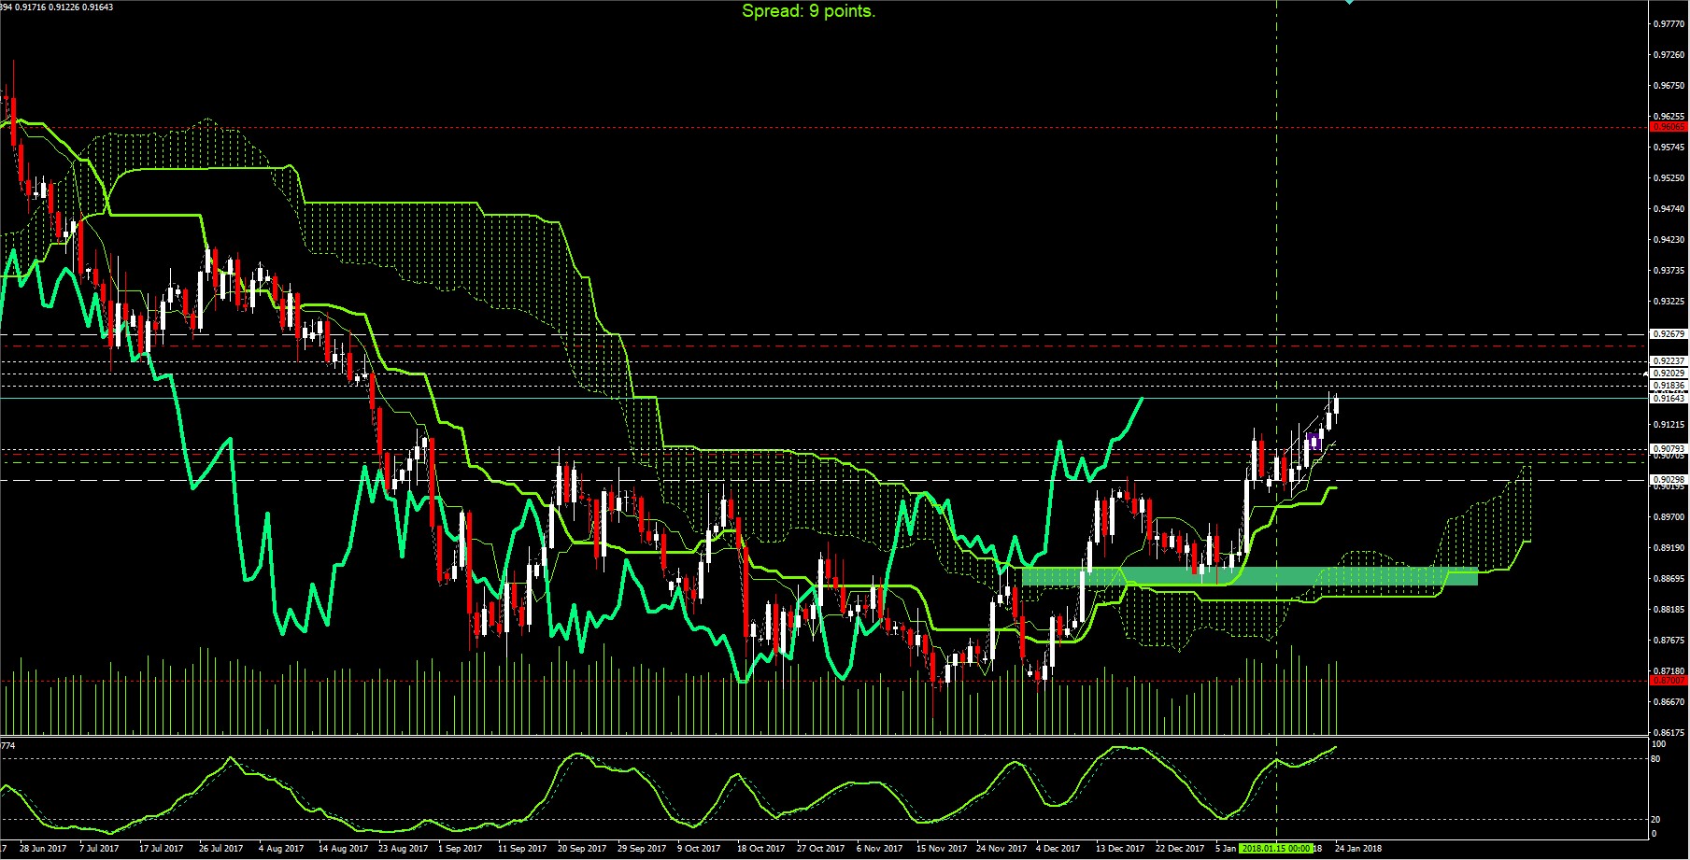The image size is (1690, 860).
Task: Click the red 0.87007 price label
Action: (1669, 681)
